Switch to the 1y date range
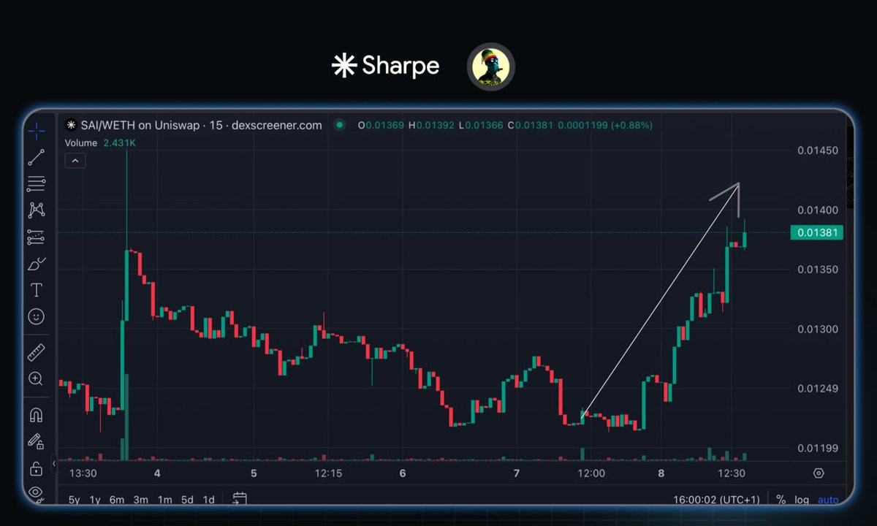Screen dimensions: 877x526 point(95,500)
